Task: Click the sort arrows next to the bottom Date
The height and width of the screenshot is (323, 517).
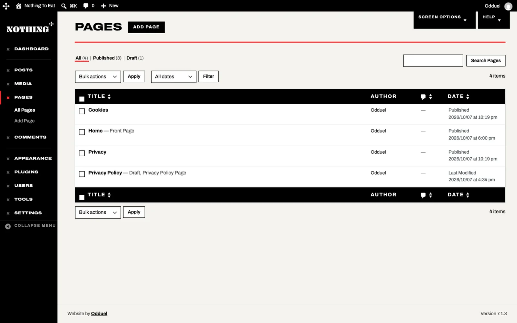Action: coord(468,195)
